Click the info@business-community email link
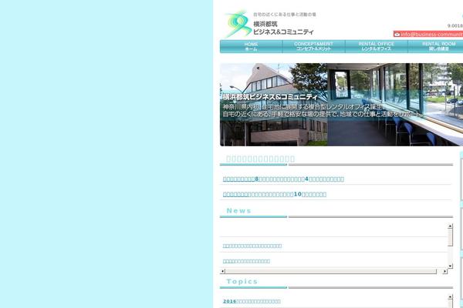Screen dimensions: 463x308 click(x=432, y=34)
